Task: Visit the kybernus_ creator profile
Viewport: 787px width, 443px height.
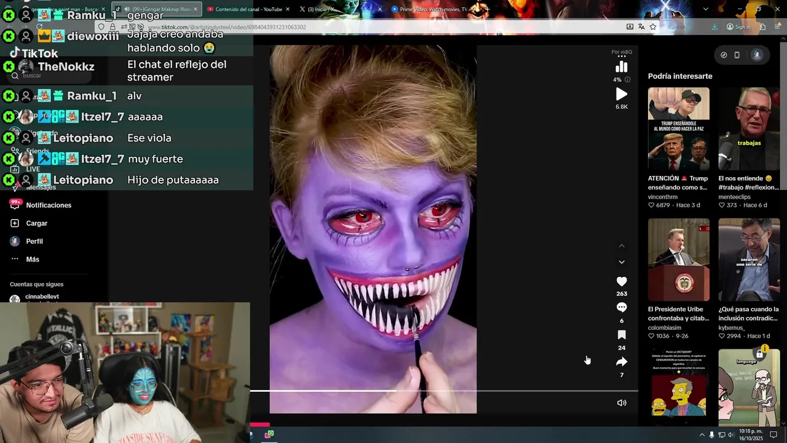Action: [732, 328]
